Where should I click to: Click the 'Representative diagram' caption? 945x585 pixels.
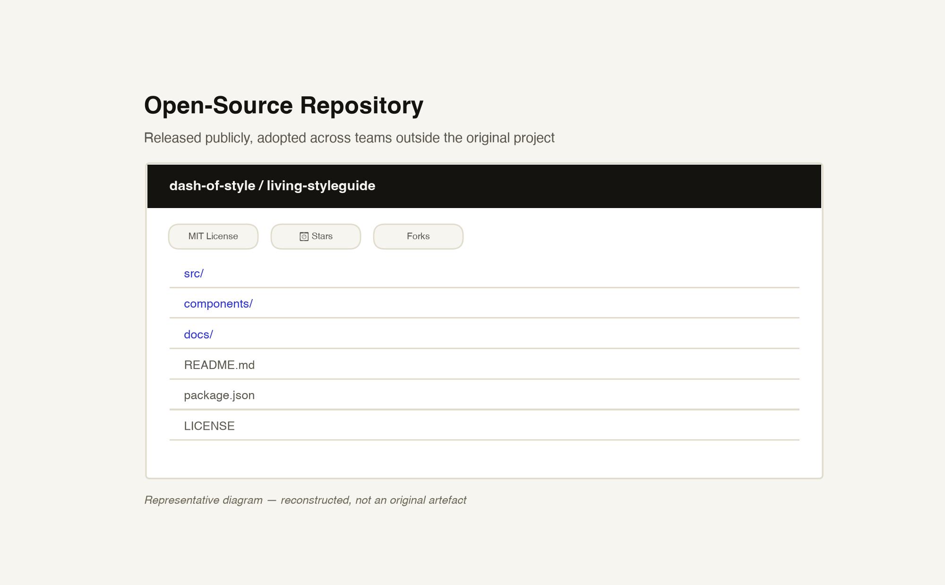click(305, 500)
